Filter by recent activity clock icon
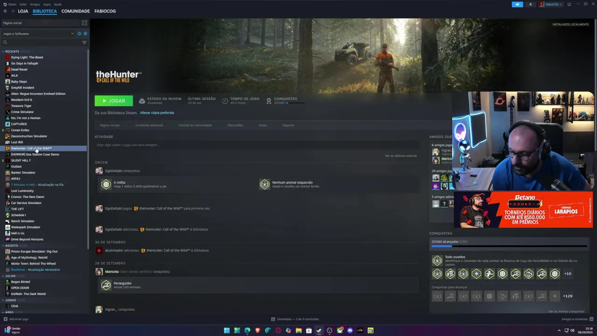 click(x=79, y=34)
